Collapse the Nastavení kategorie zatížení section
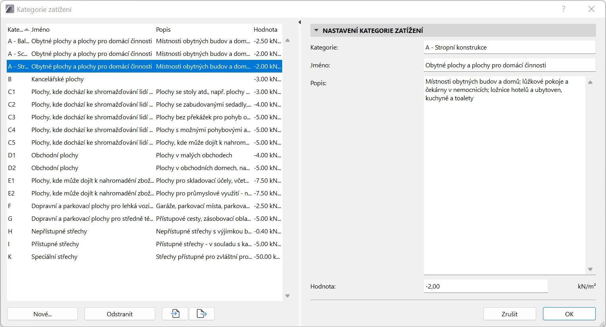Viewport: 606px width, 327px height. (316, 31)
